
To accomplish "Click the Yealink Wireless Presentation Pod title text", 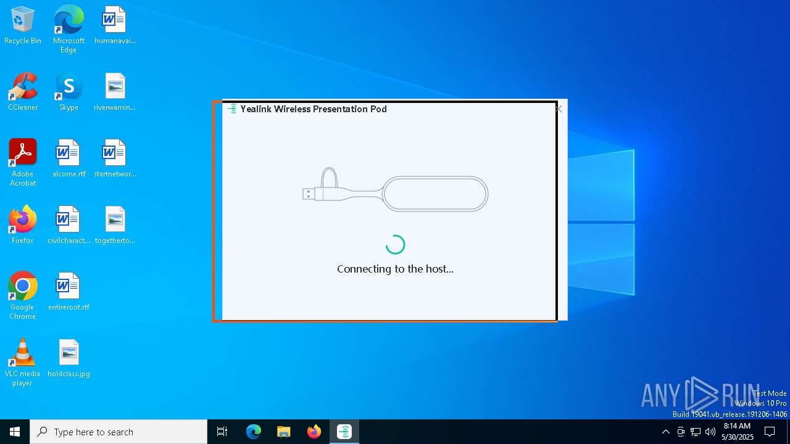I will point(314,109).
